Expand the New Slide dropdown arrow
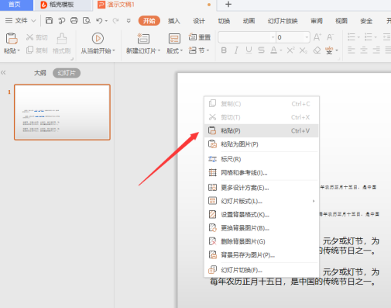The height and width of the screenshot is (308, 391). pyautogui.click(x=159, y=50)
